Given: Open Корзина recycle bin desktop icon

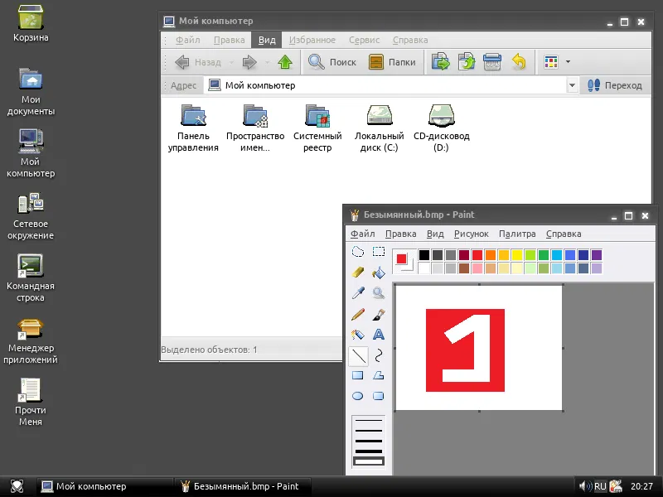Looking at the screenshot, I should tap(31, 24).
